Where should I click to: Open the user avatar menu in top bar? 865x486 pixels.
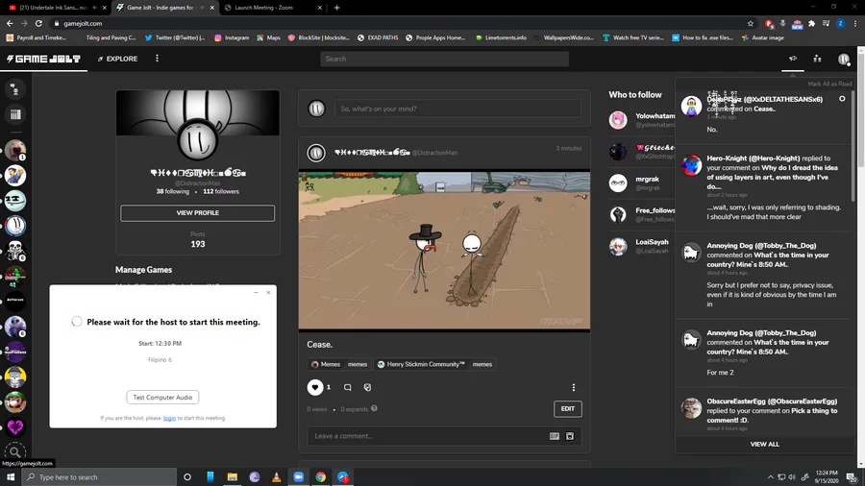coord(844,59)
